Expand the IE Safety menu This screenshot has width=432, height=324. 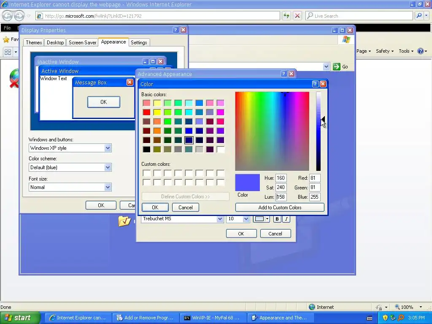385,51
